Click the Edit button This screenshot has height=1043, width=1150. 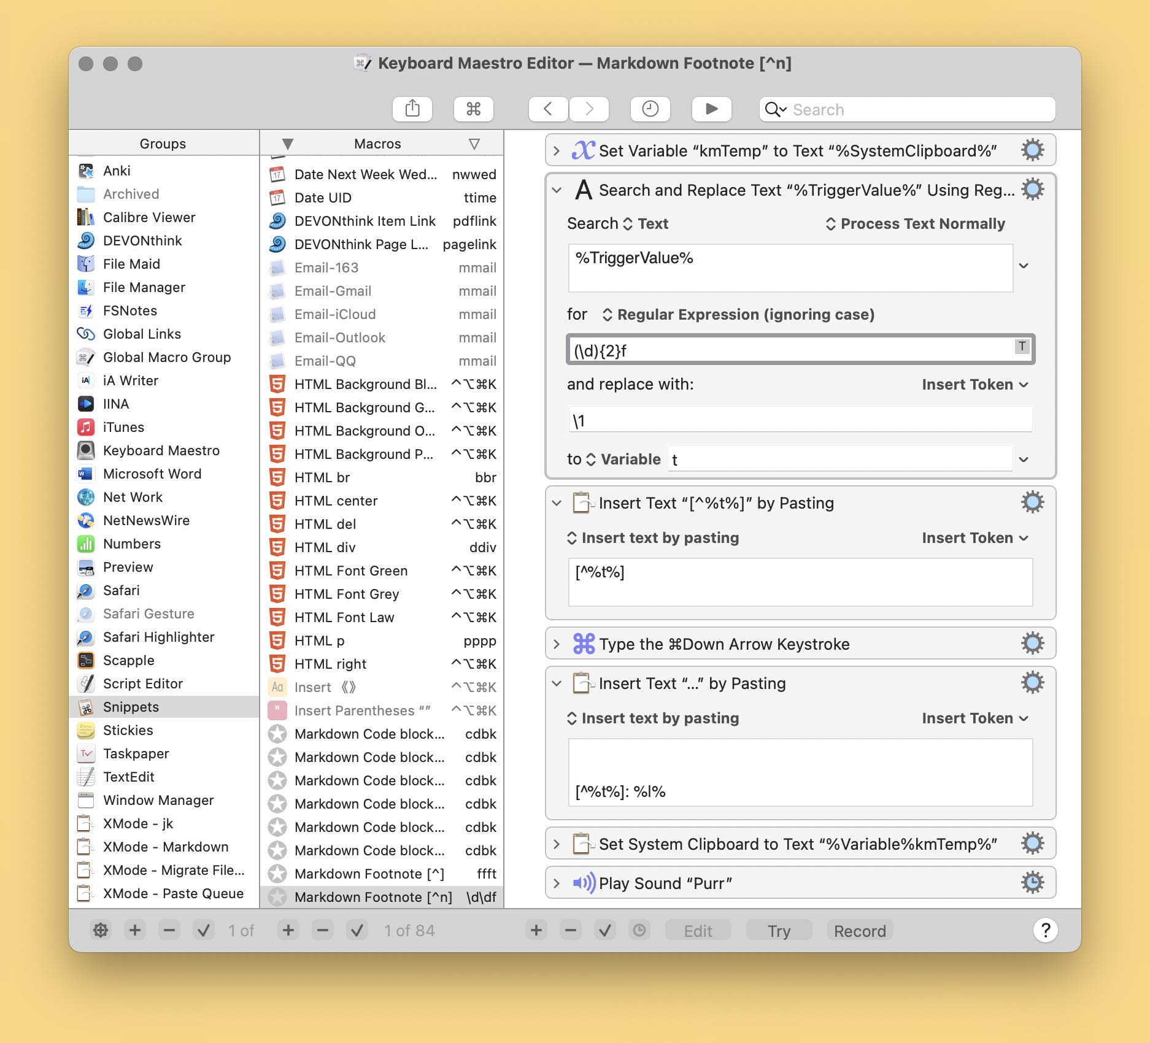[698, 931]
